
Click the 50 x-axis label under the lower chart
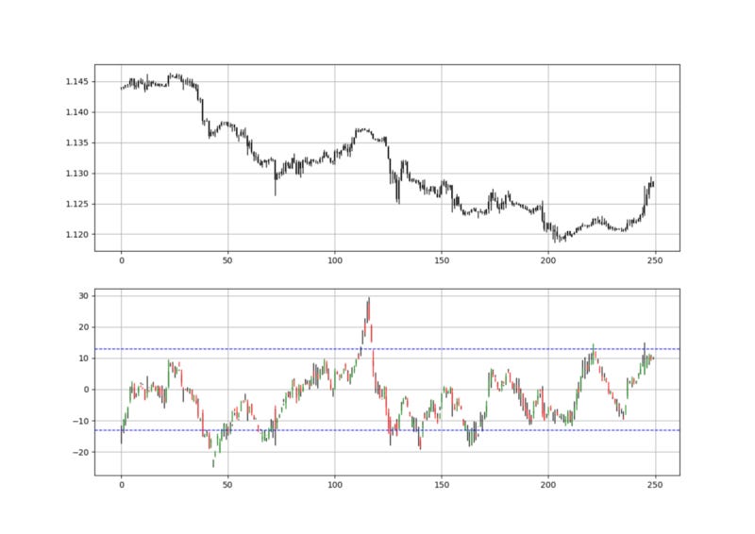227,485
